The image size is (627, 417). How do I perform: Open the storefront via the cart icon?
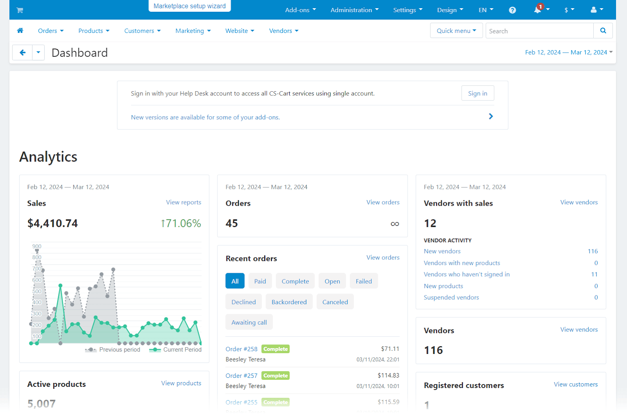[19, 10]
